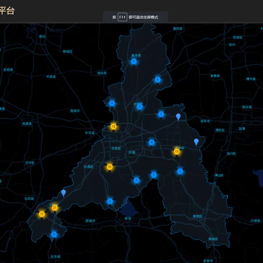
Task: Click the 莱芜区 label
Action: point(197,216)
